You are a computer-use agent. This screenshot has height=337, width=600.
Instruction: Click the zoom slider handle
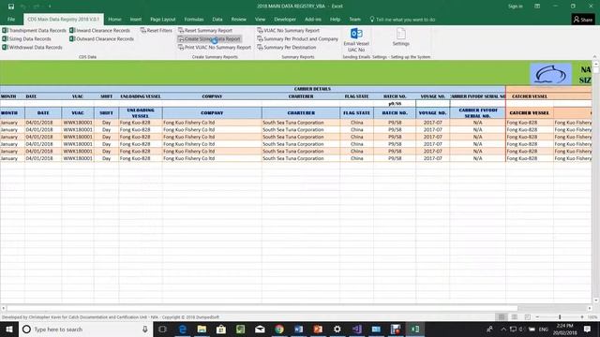[560, 317]
